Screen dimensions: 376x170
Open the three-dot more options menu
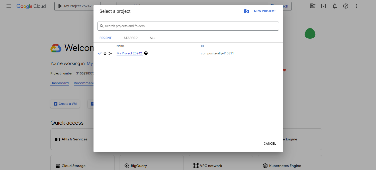point(357,6)
